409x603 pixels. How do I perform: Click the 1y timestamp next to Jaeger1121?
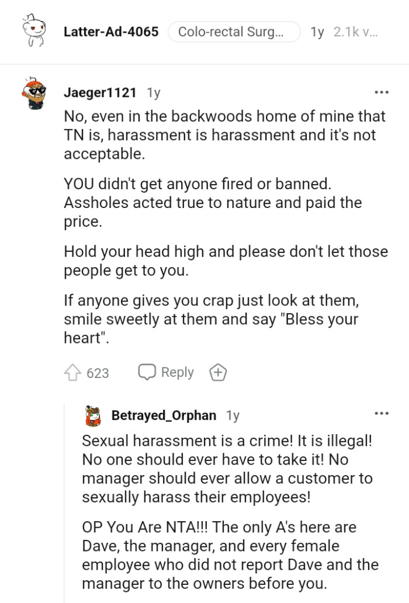[153, 92]
